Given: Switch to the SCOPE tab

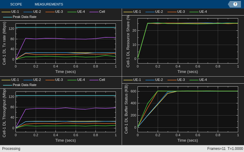Looking at the screenshot, I should point(16,4).
